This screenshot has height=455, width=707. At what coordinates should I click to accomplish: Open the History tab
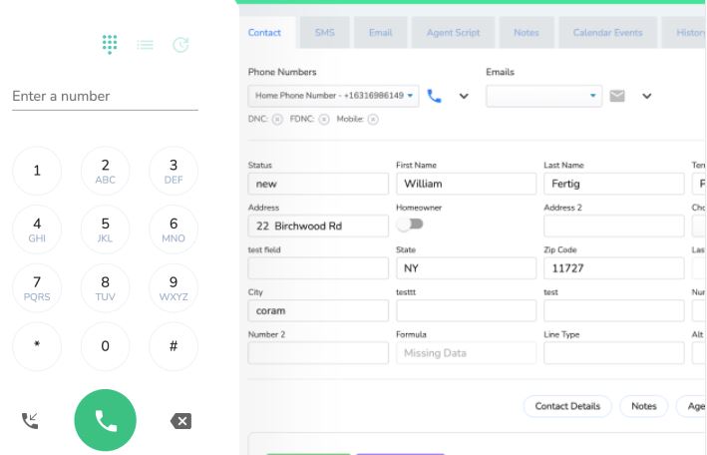click(684, 33)
